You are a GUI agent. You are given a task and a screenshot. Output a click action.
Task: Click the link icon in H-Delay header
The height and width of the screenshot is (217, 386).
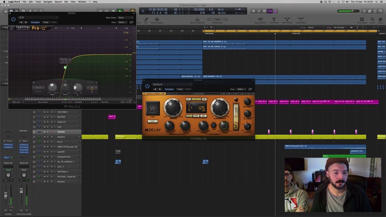[250, 89]
